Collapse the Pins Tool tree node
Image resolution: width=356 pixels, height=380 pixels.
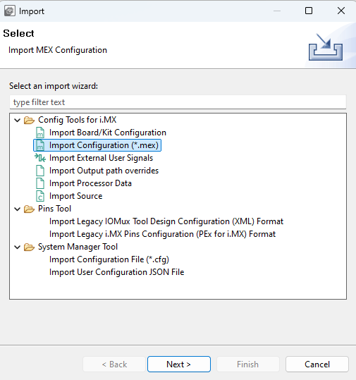click(x=17, y=209)
